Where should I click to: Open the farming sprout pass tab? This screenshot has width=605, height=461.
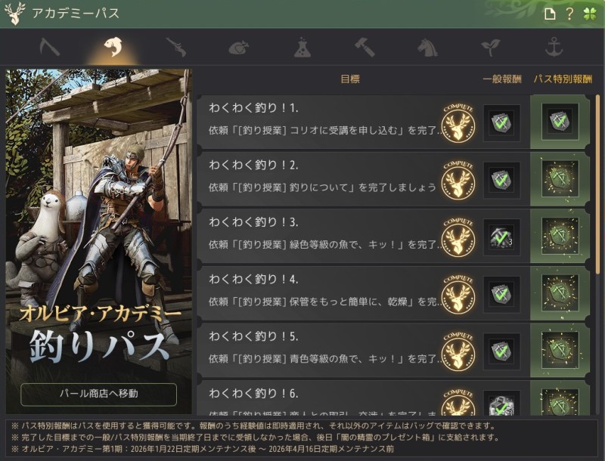point(490,48)
